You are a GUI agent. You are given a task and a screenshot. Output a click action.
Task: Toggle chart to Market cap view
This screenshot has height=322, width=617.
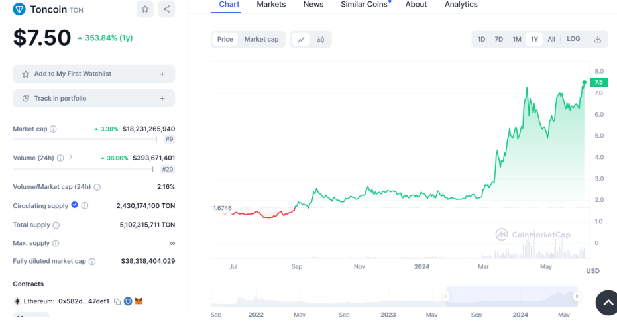coord(261,39)
